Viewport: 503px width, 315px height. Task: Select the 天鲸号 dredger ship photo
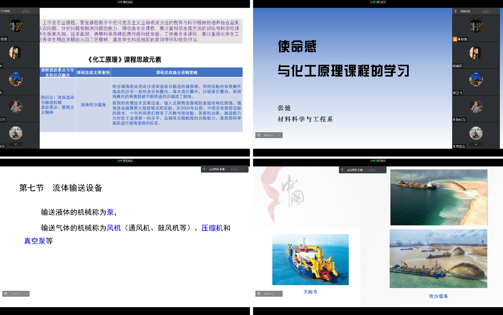coord(310,259)
